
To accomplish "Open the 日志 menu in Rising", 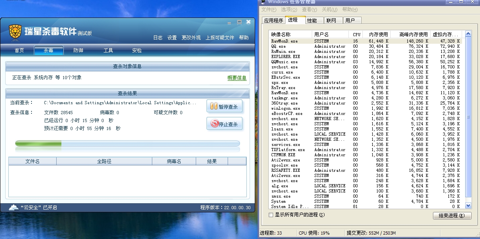I will 158,38.
